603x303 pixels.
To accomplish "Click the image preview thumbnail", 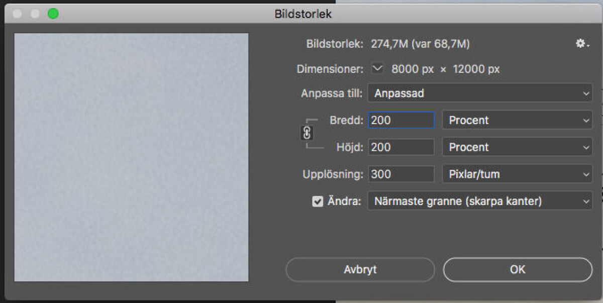I will pos(131,157).
